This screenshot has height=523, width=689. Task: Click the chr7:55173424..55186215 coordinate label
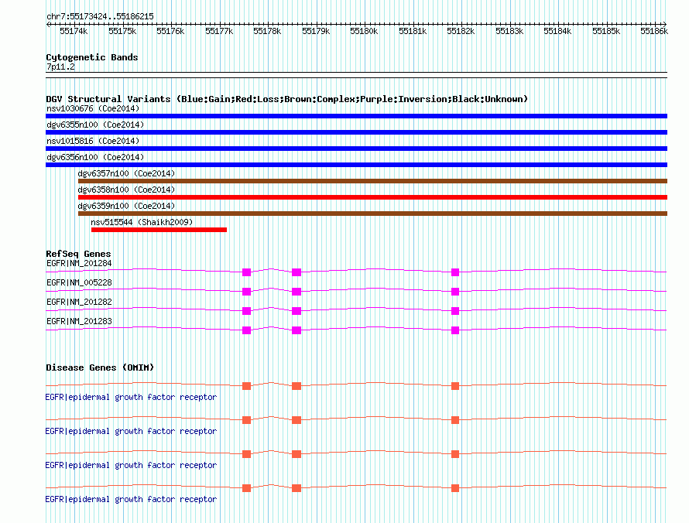(x=100, y=17)
